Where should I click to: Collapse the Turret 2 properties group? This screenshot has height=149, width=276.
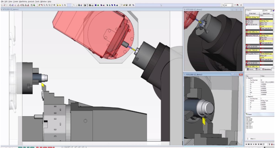(x=247, y=96)
